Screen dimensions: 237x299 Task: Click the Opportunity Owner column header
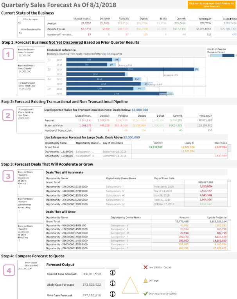(x=88, y=143)
